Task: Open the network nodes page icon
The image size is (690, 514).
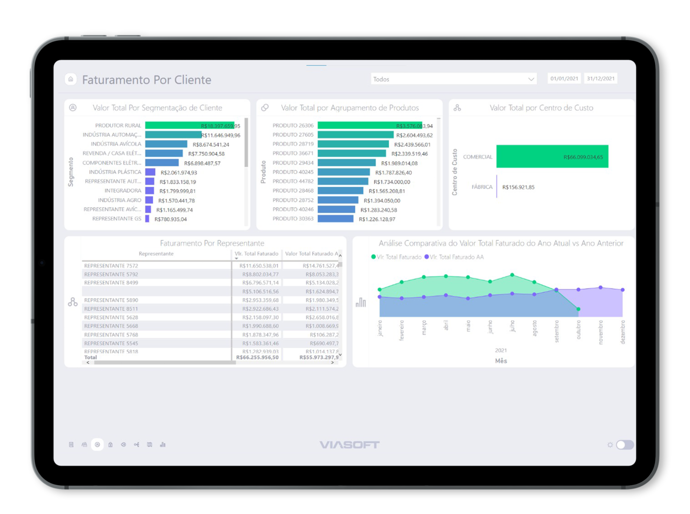Action: 137,445
